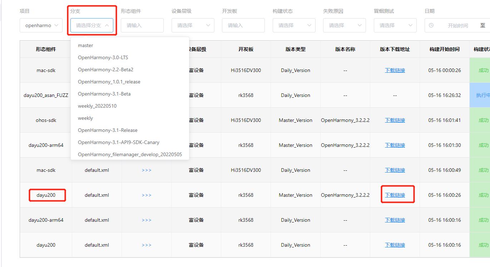Click the clock icon in date field
The width and height of the screenshot is (490, 267).
tap(431, 25)
